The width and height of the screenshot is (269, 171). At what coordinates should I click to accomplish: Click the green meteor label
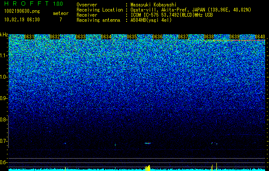point(61,13)
